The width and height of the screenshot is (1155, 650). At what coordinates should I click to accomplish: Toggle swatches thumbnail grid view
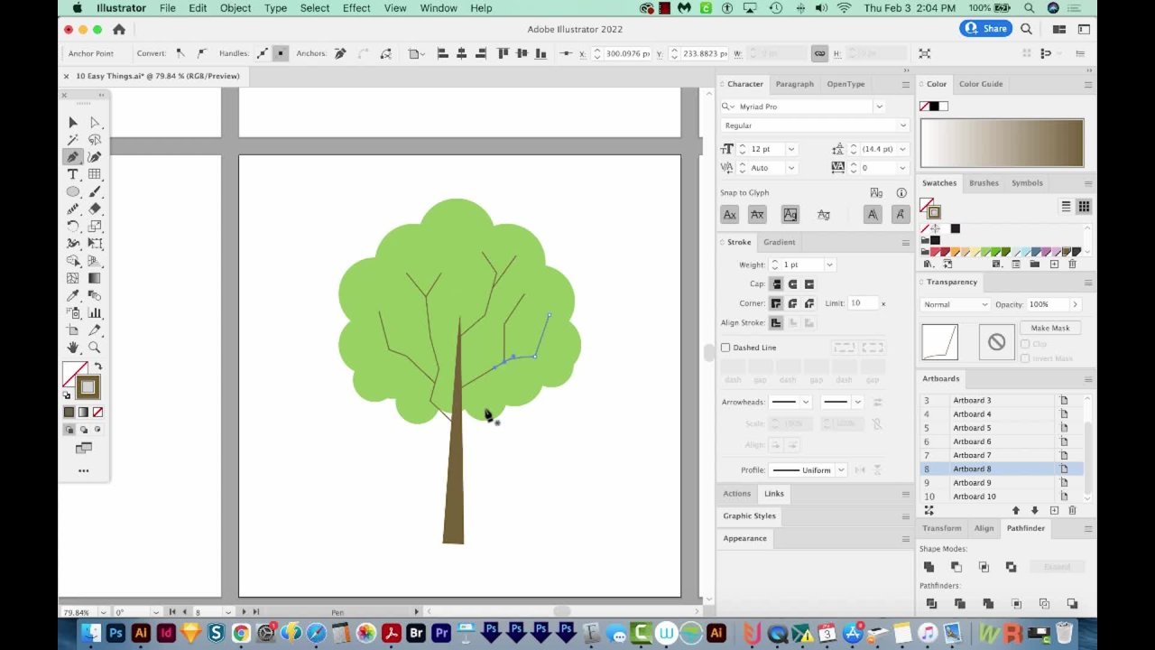(1083, 207)
